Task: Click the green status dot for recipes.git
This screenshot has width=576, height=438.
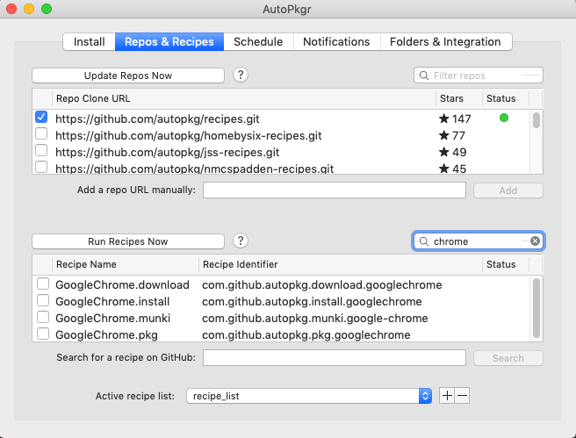Action: click(x=503, y=118)
